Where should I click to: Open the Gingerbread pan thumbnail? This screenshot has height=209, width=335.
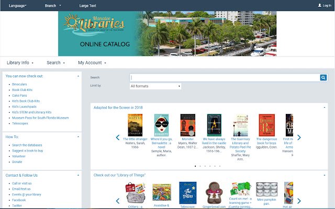pos(214,193)
